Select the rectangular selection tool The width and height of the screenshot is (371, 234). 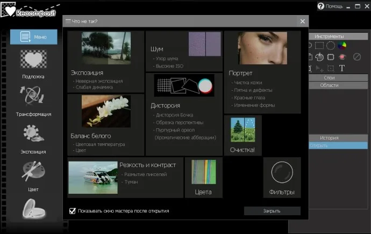[x=319, y=45]
